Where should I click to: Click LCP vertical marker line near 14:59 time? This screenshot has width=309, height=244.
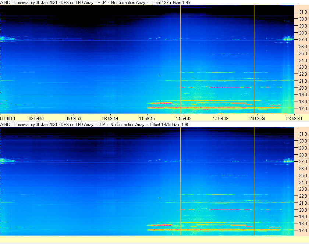point(181,181)
